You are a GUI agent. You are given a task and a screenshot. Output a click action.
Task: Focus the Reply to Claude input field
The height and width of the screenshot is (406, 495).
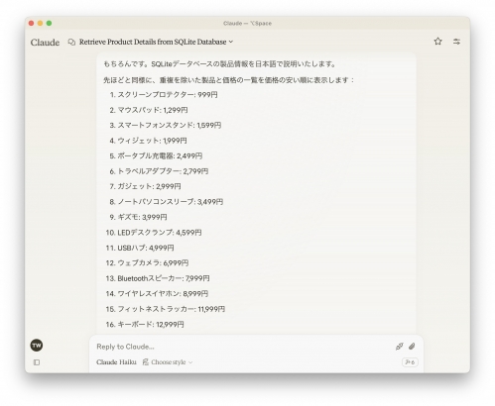241,347
